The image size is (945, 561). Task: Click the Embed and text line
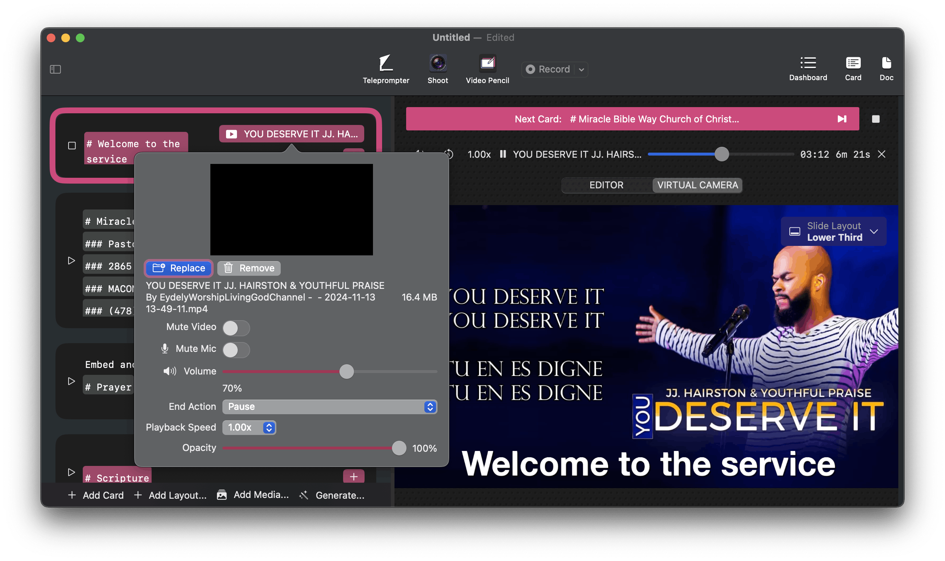[x=109, y=364]
